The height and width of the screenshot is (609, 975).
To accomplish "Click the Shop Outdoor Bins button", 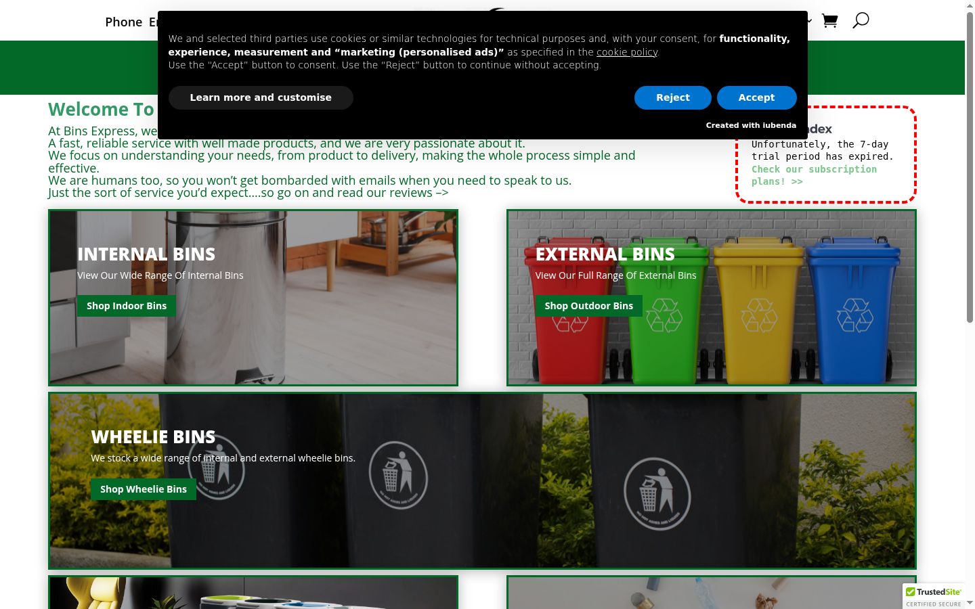I will pos(589,306).
